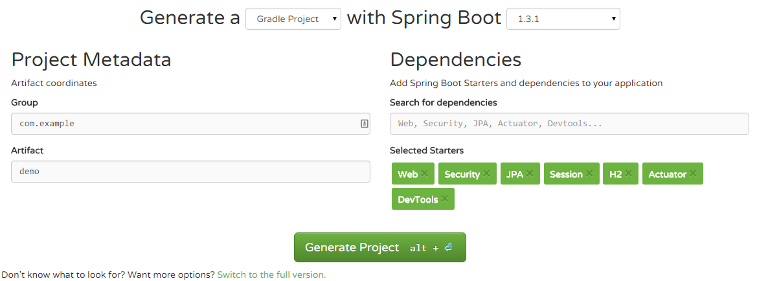Screen dimensions: 757x281
Task: Focus the Group input containing com.example
Action: pyautogui.click(x=190, y=124)
